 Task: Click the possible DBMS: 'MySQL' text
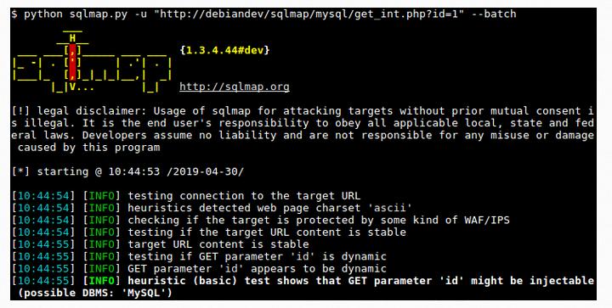[95, 293]
